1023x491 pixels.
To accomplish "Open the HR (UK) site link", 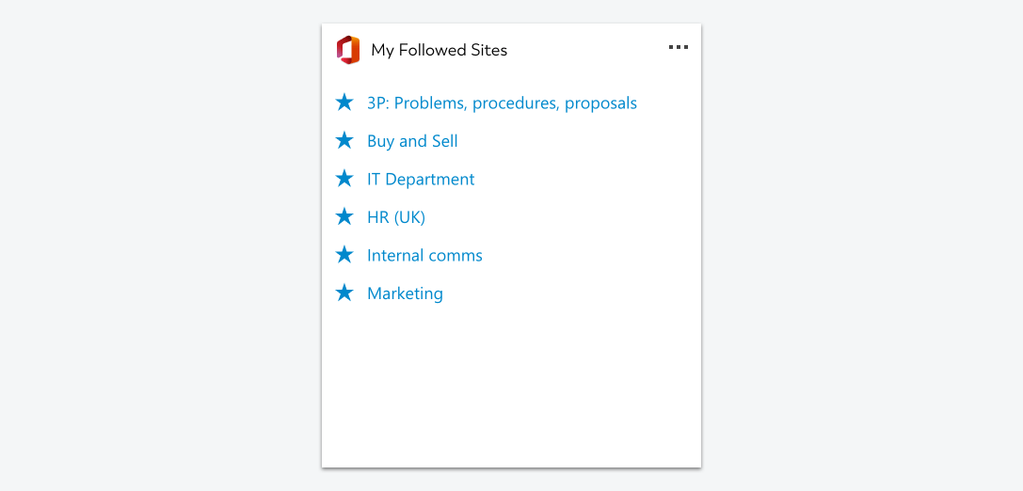I will 396,217.
